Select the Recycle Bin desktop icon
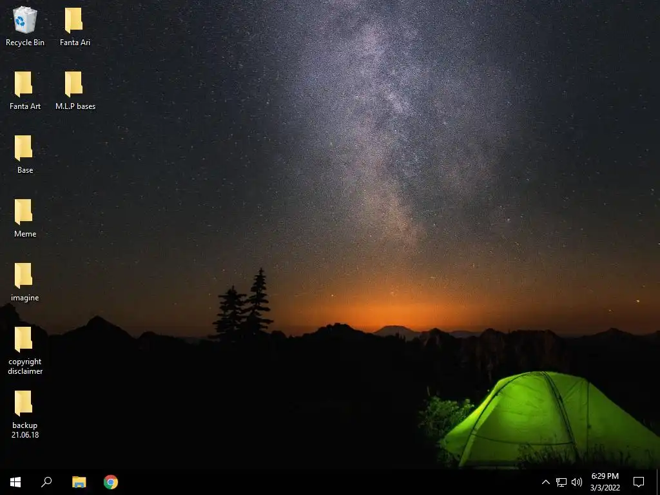This screenshot has width=660, height=495. pyautogui.click(x=25, y=26)
